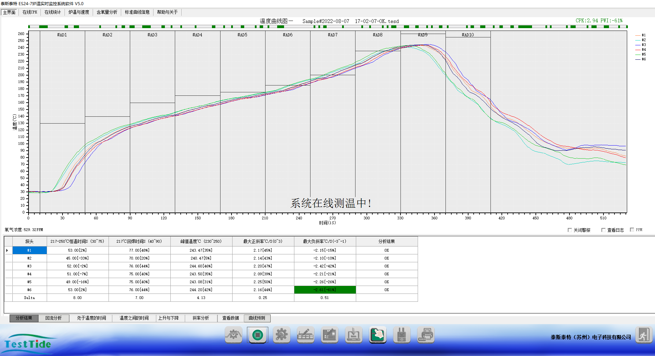Screen dimensions: 655x356
Task: Print the curve with the printer icon
Action: tap(426, 335)
